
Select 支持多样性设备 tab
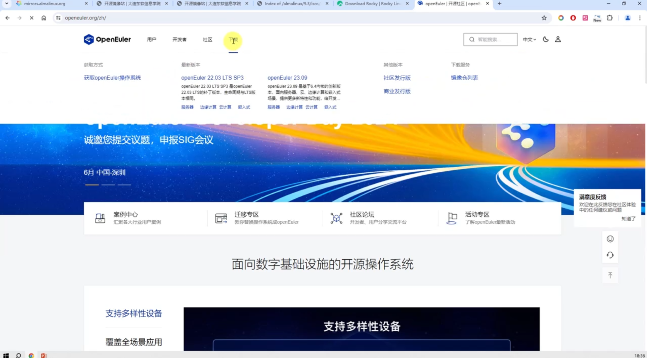pos(134,313)
